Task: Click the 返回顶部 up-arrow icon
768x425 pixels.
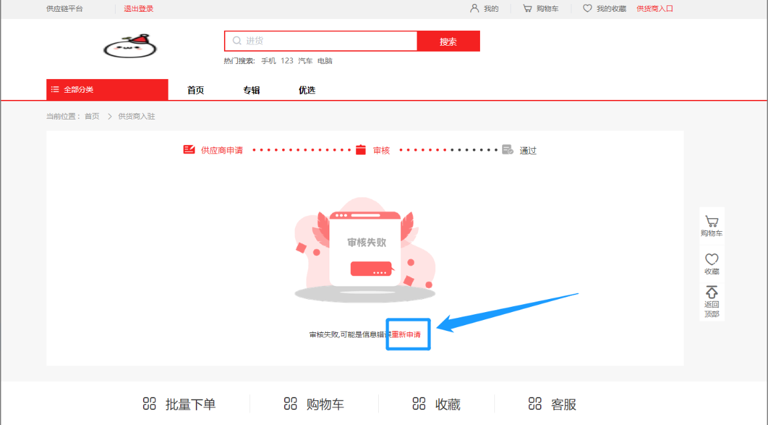Action: (711, 292)
